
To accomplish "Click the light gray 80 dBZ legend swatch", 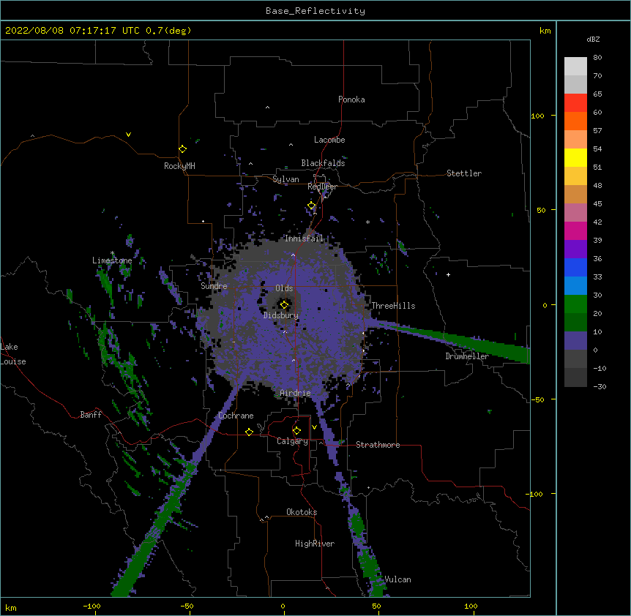I will tap(575, 67).
